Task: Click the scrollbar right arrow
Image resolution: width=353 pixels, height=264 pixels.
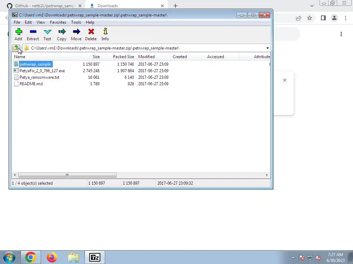Action: coord(267,175)
